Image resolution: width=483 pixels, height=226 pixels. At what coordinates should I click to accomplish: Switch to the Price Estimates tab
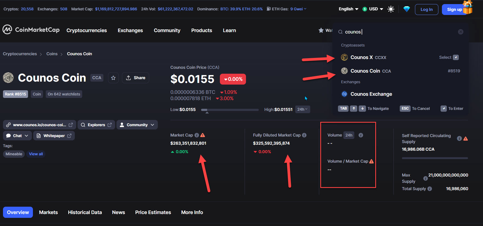(153, 212)
